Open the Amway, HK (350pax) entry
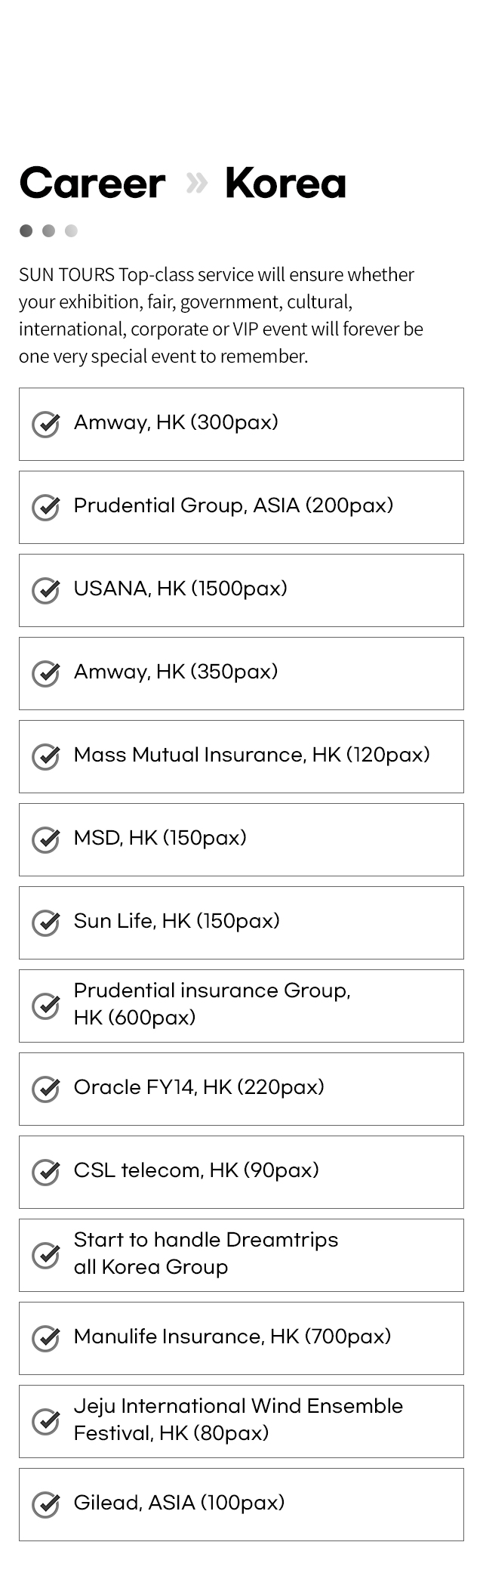 [241, 673]
